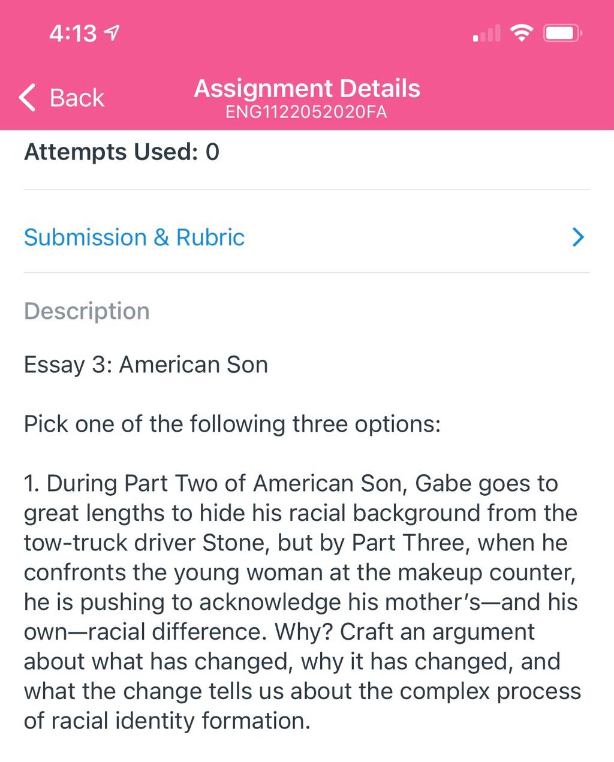This screenshot has height=762, width=614.
Task: Tap the 'Pick one of the following' line
Action: click(233, 424)
